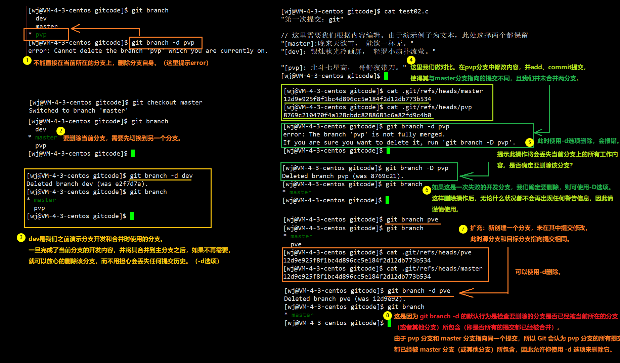
Task: Click the '[dev]: 银烛秋光冷画屏' content line
Action: [358, 52]
